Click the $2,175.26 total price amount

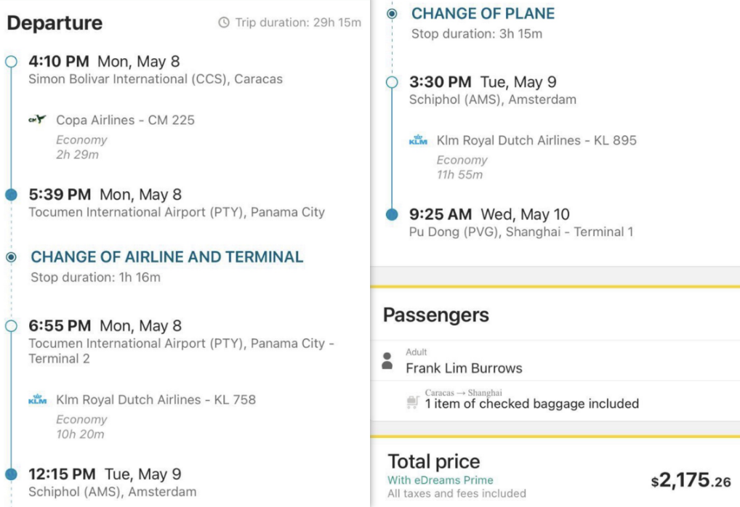691,480
